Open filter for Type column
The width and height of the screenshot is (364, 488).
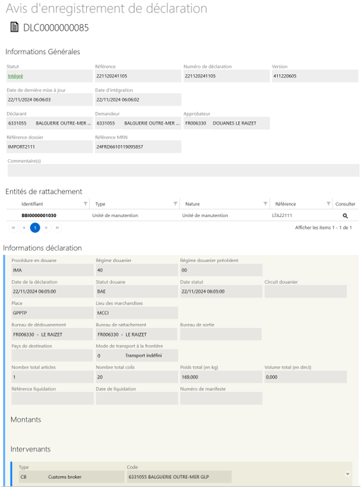coord(175,204)
